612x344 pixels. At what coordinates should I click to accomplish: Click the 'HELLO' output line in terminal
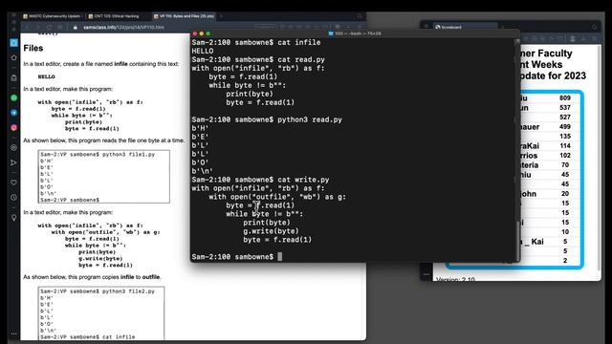tap(203, 51)
